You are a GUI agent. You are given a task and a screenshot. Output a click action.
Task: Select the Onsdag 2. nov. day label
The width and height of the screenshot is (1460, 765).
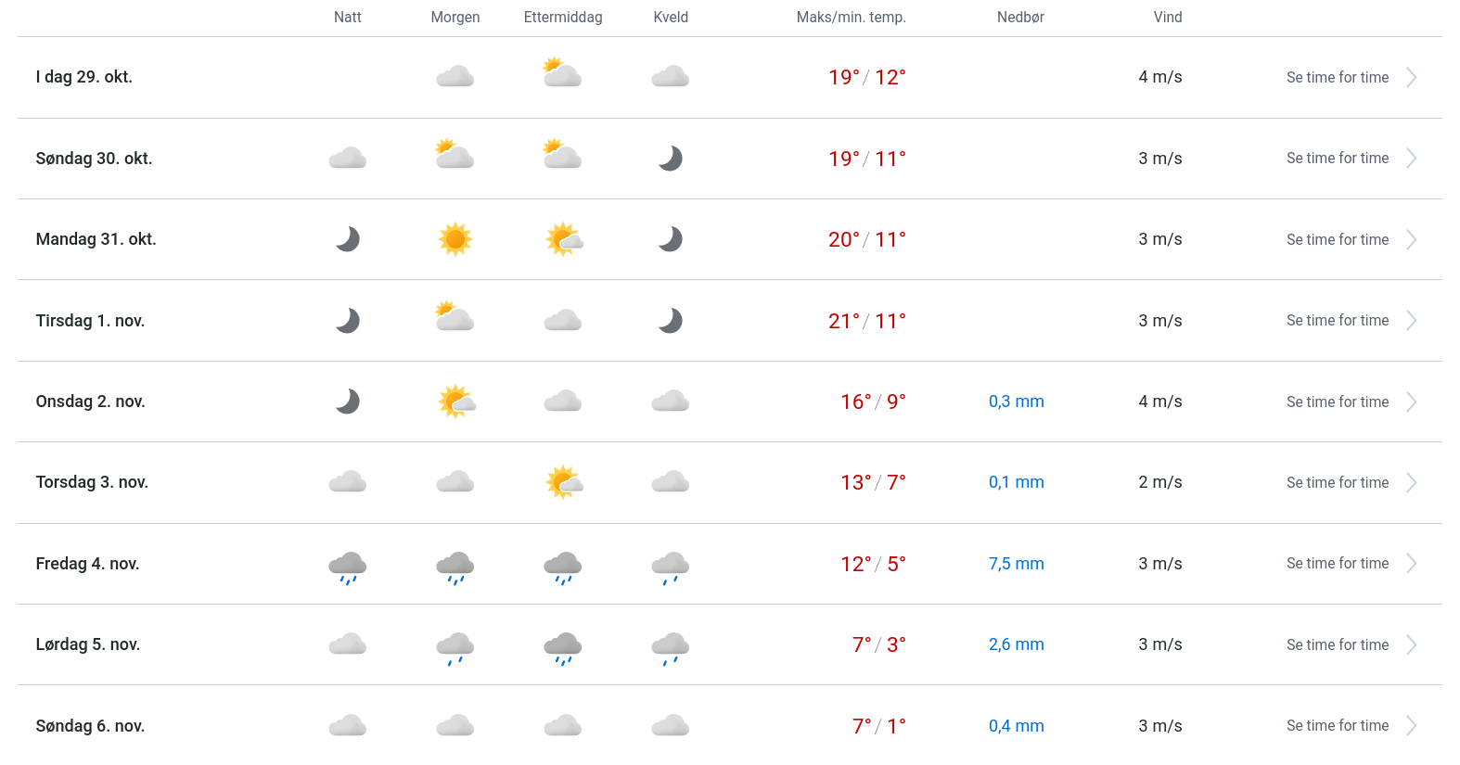point(91,402)
